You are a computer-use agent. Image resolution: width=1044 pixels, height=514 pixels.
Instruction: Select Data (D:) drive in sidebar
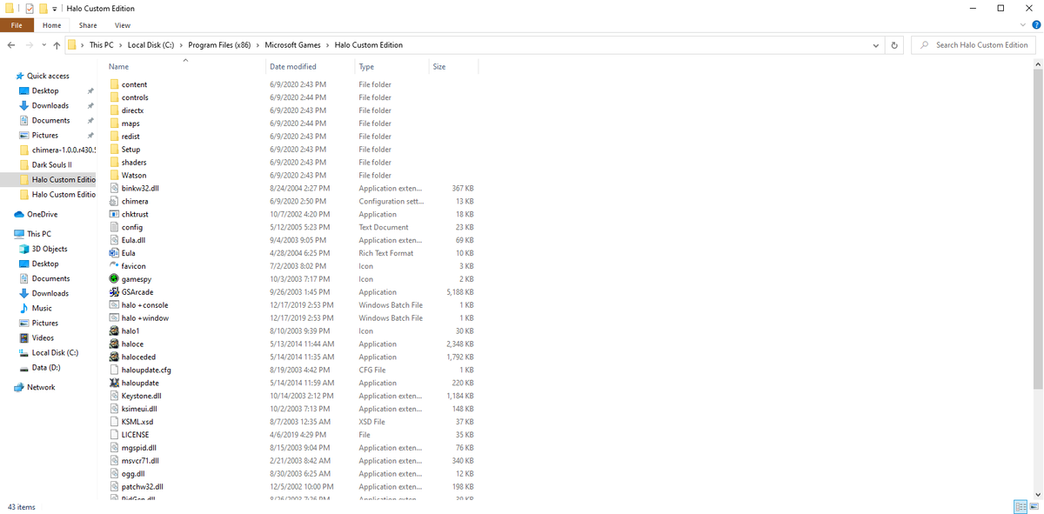coord(45,367)
